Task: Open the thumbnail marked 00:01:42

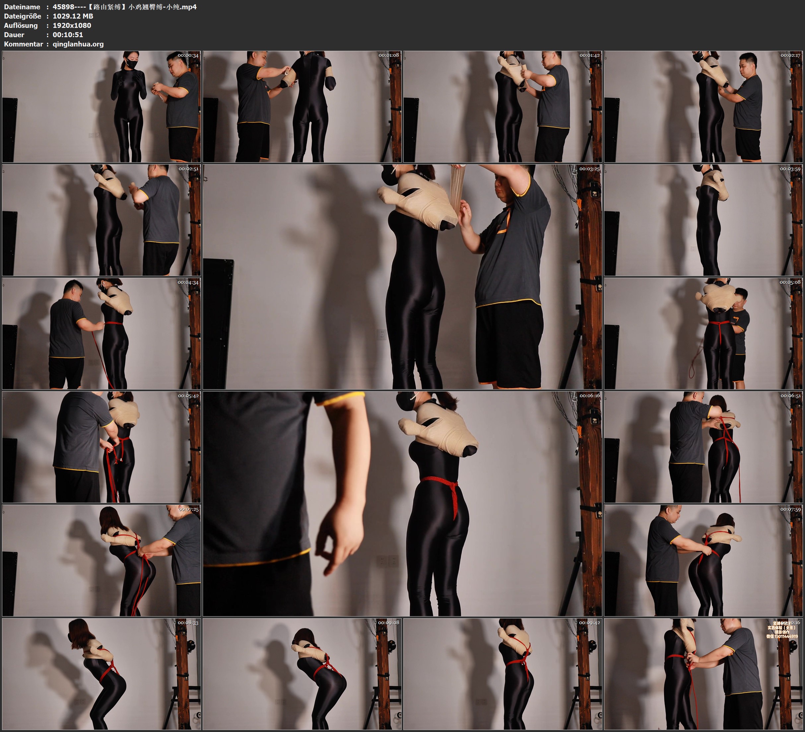Action: point(503,106)
